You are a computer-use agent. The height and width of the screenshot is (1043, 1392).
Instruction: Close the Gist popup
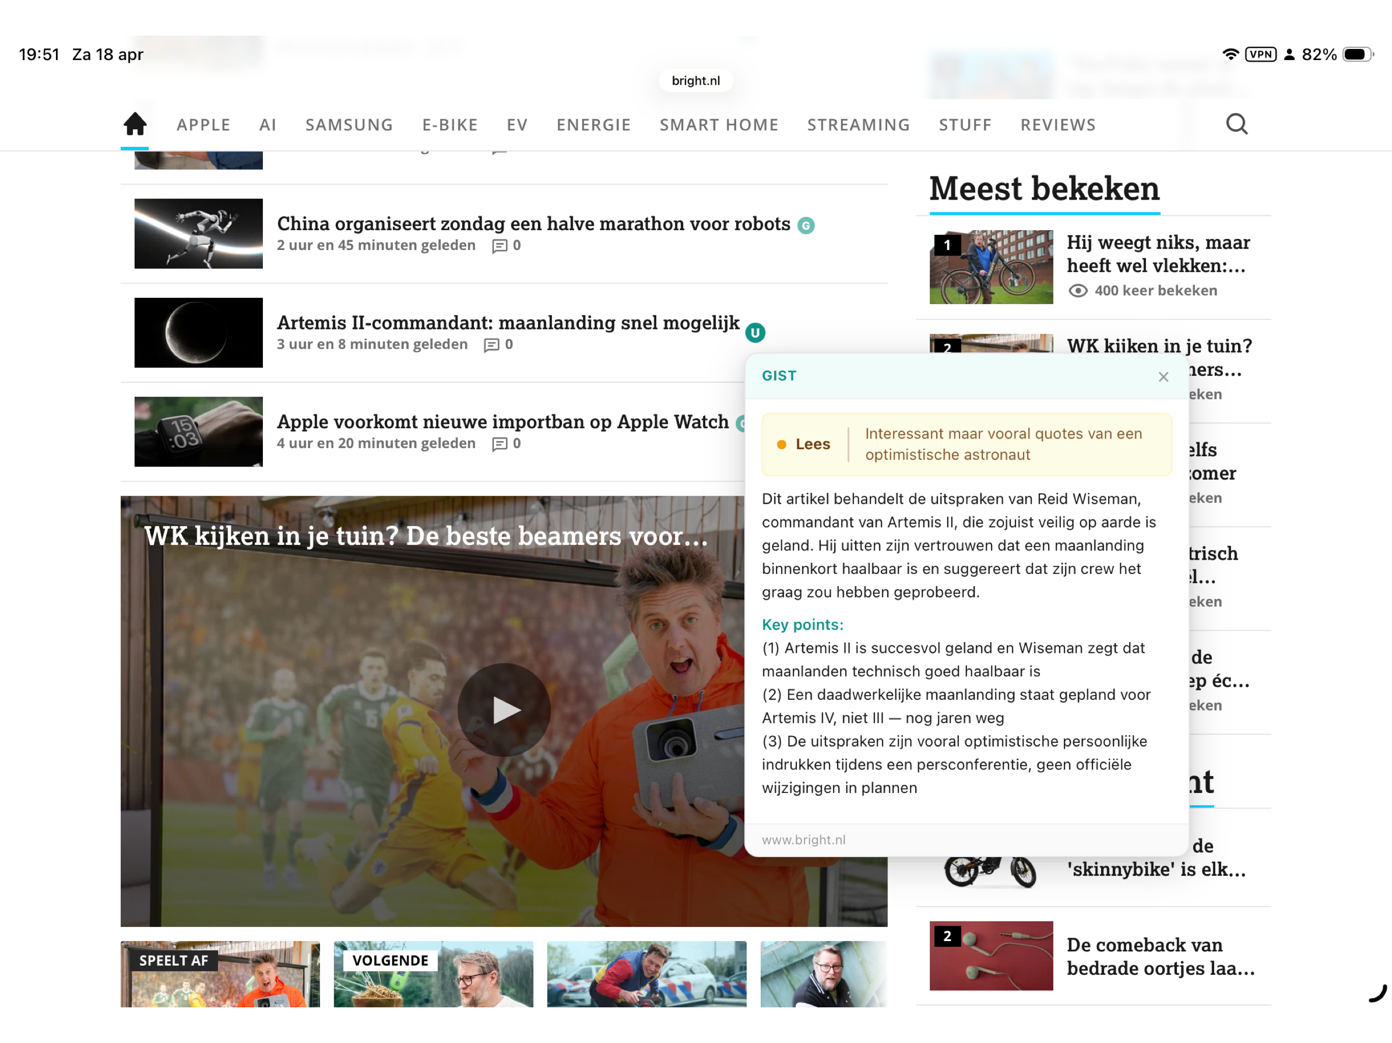[1163, 376]
